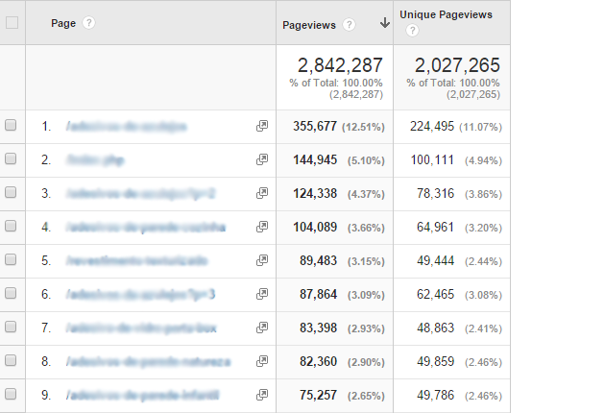The width and height of the screenshot is (604, 413).
Task: Open the blurred page link in row 8
Action: click(x=148, y=362)
